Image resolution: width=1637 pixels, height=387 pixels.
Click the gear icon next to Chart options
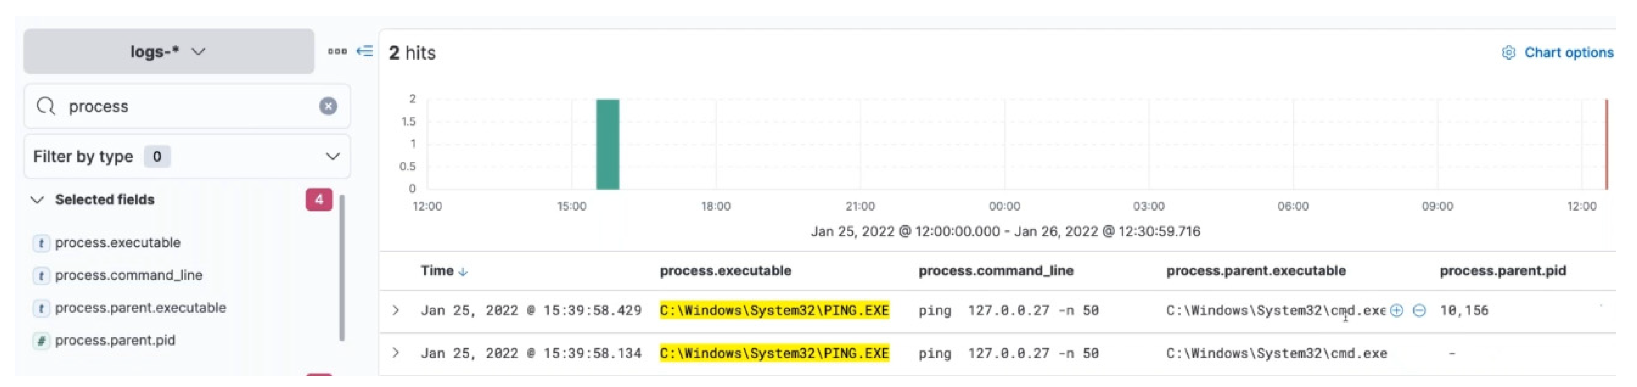coord(1509,53)
